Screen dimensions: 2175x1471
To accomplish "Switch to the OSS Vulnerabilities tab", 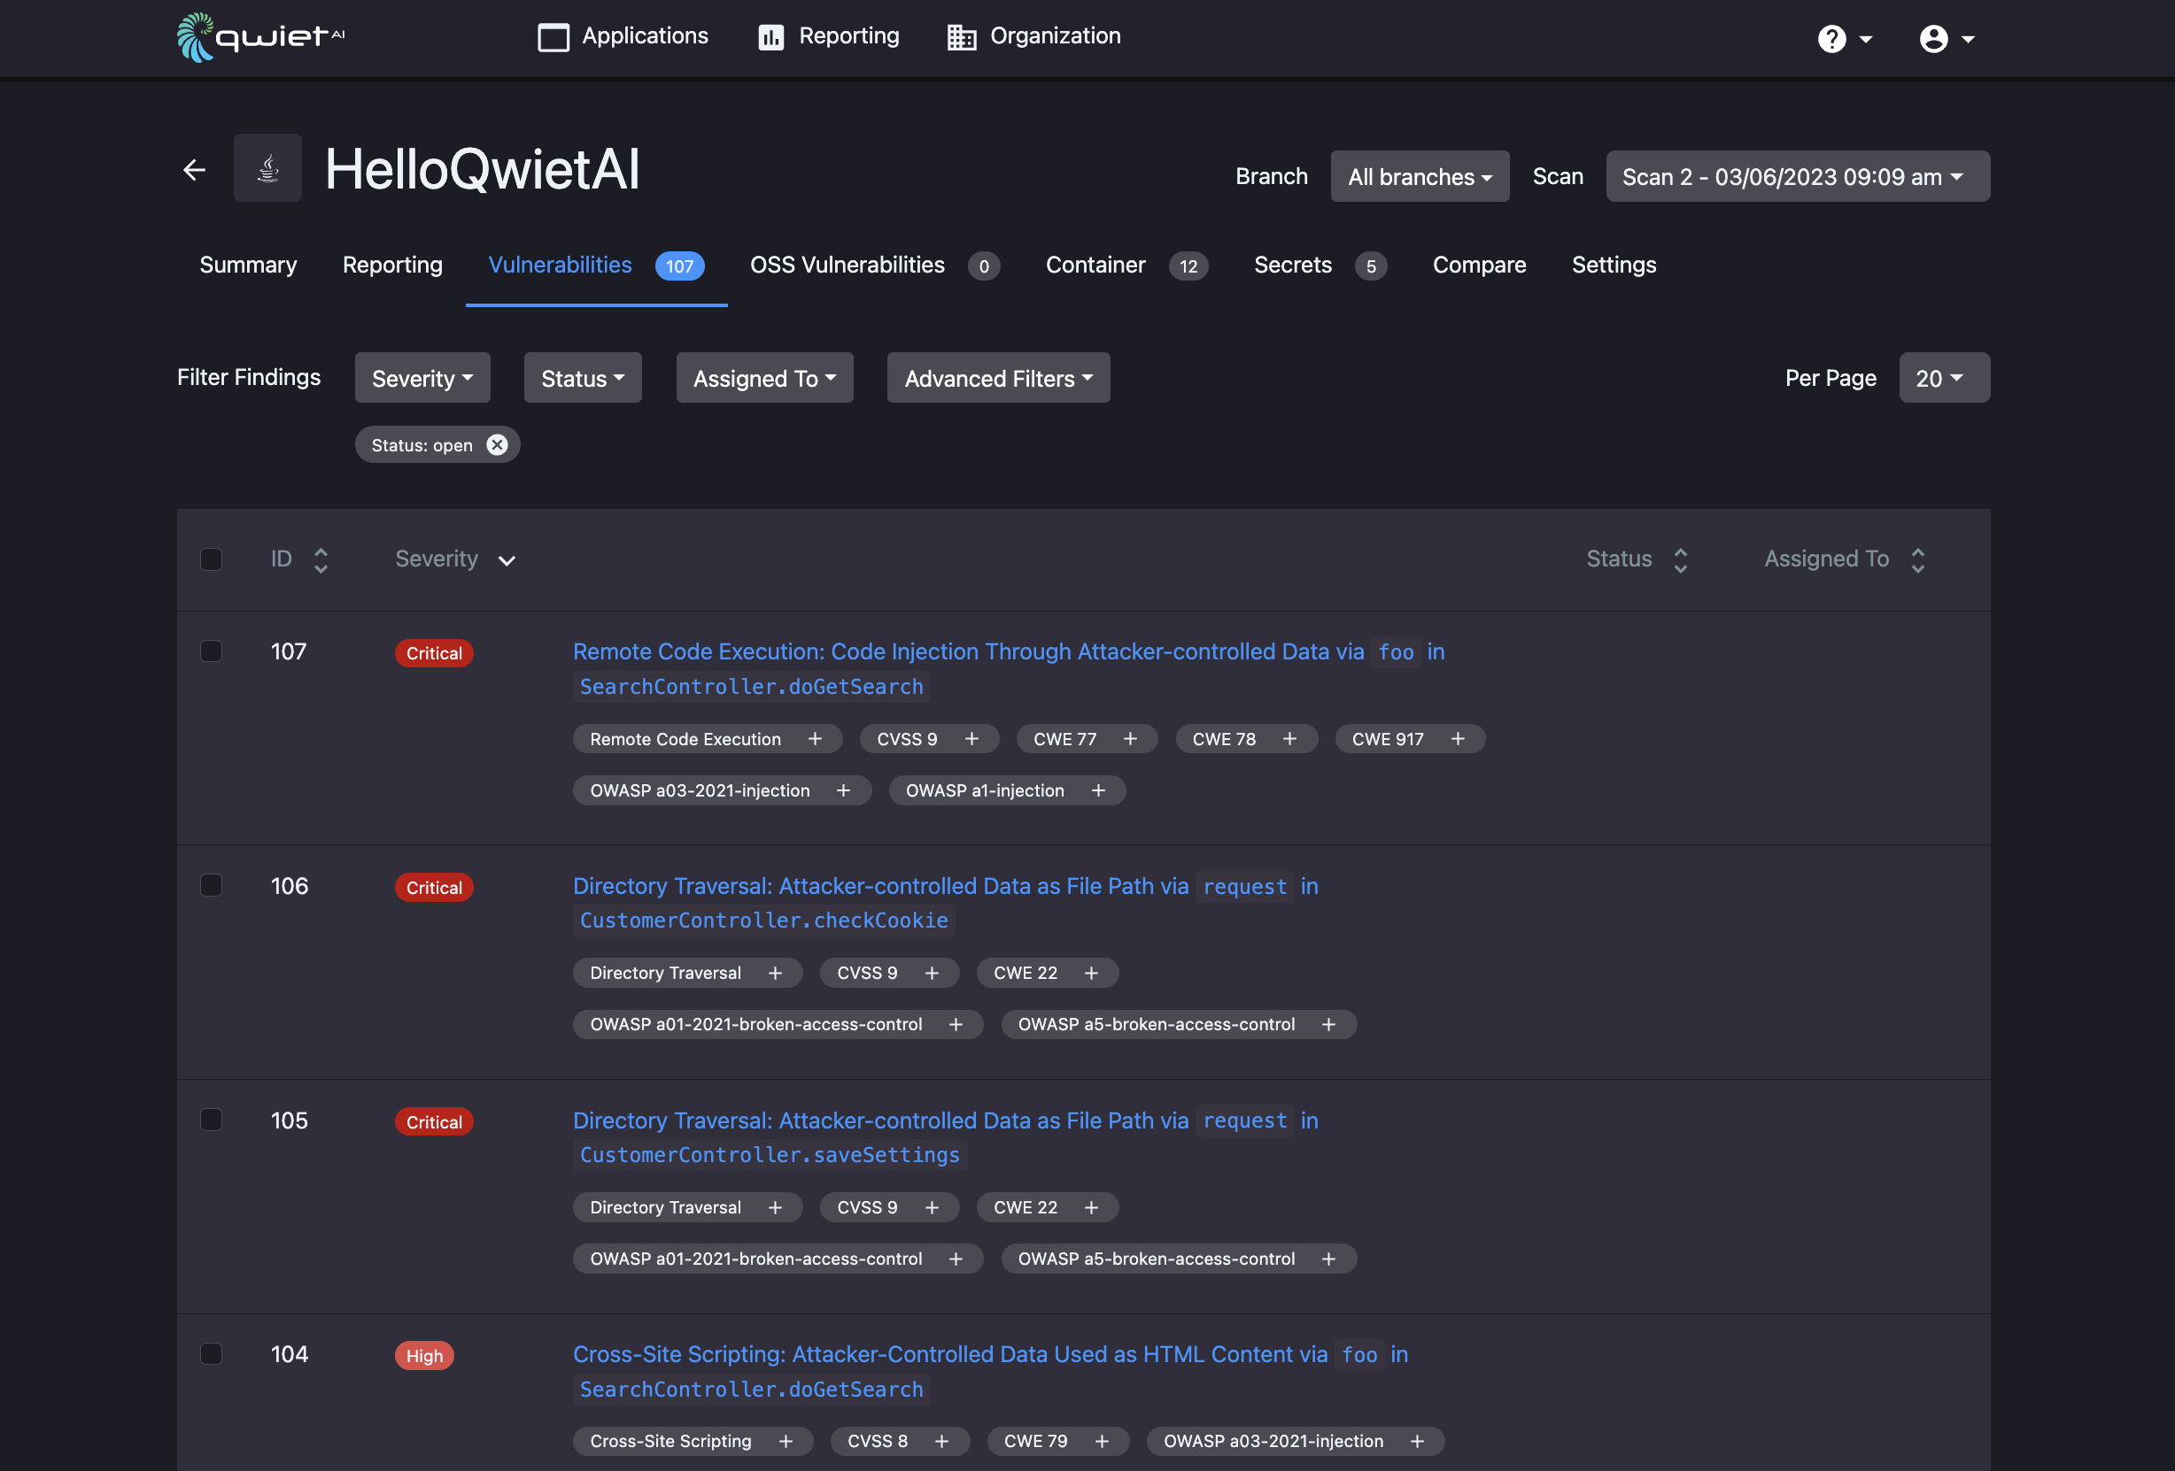I will [874, 265].
